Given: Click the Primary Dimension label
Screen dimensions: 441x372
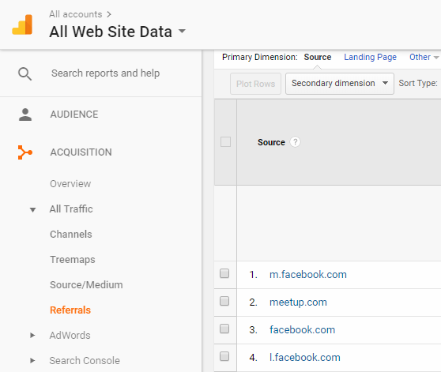Looking at the screenshot, I should (259, 58).
